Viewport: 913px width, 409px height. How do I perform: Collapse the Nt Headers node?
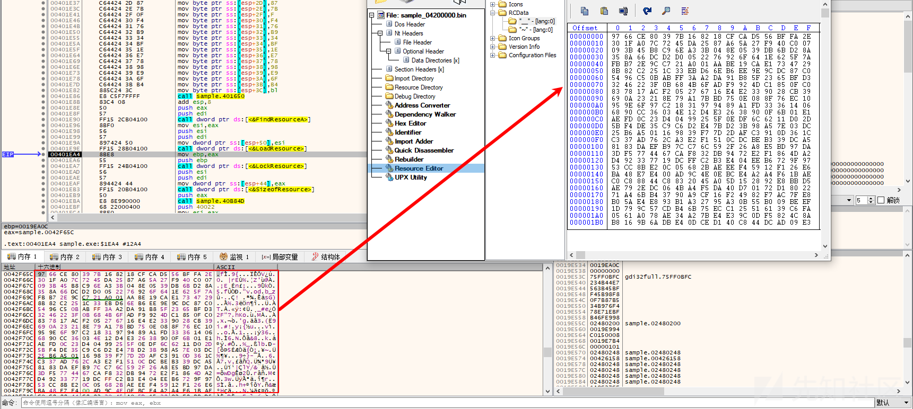pos(380,33)
